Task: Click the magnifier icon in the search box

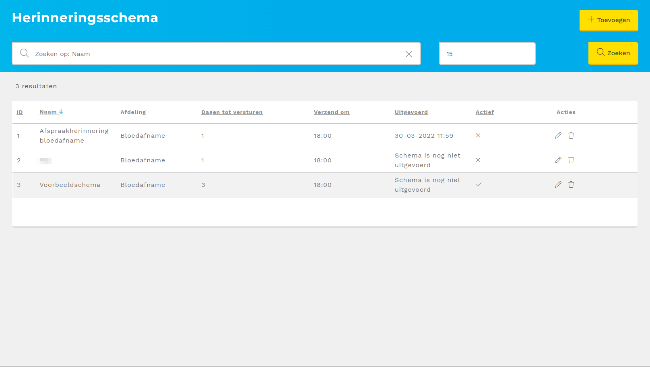Action: point(25,54)
